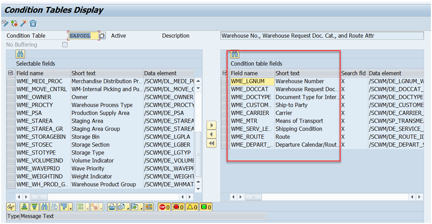Select the WME_MTR field name cell
Screen dimensions: 432x224
(x=252, y=121)
